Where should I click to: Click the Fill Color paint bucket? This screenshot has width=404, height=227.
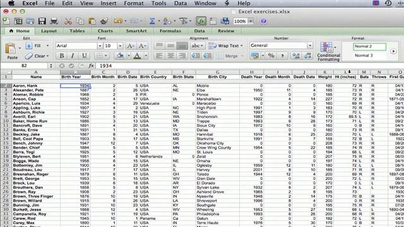[x=120, y=55]
